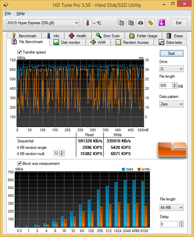Click the copy text to clipboard icon
This screenshot has height=237, width=194.
point(121,23)
